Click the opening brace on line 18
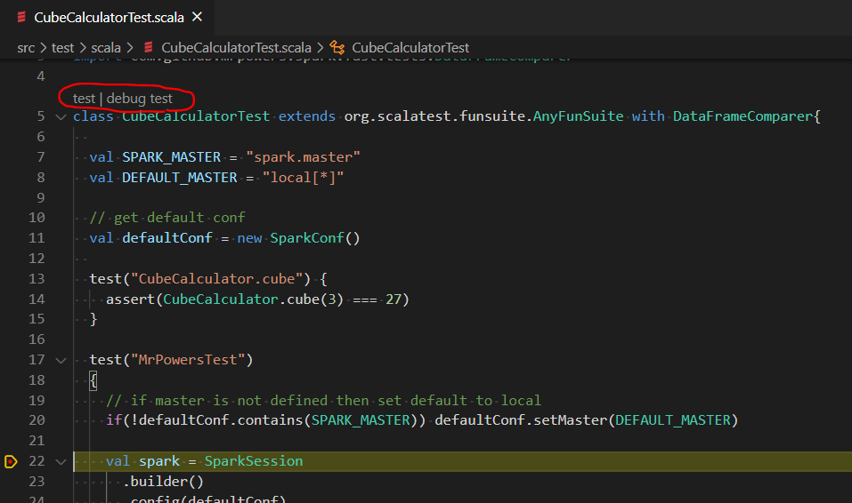Image resolution: width=852 pixels, height=503 pixels. 93,380
